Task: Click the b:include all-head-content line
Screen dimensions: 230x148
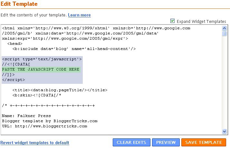Action: pyautogui.click(x=74, y=49)
